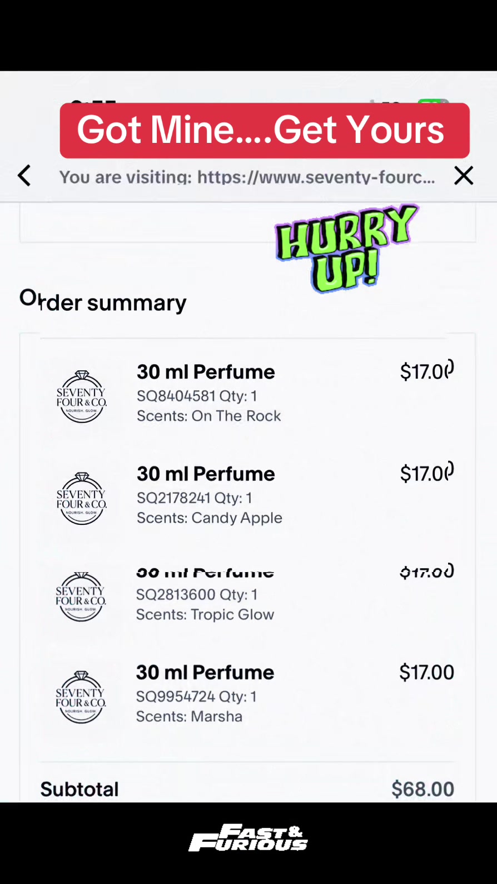Tap the Hurry Up sticker
This screenshot has height=884, width=497.
click(x=345, y=248)
